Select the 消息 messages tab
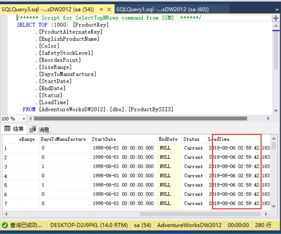Screen dimensions: 281x234 [x=39, y=129]
